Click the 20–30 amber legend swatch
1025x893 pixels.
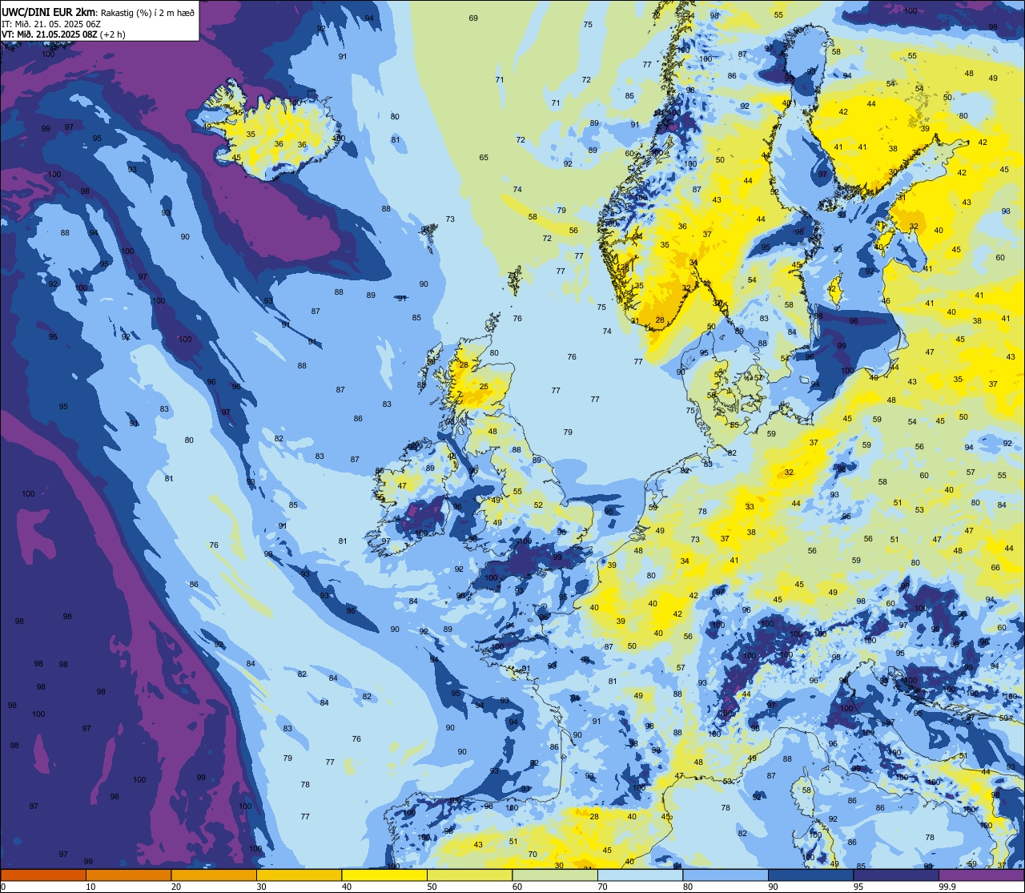(x=214, y=875)
